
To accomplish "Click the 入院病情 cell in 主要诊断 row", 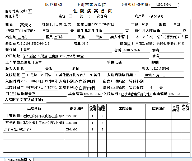I will pos(93,116).
